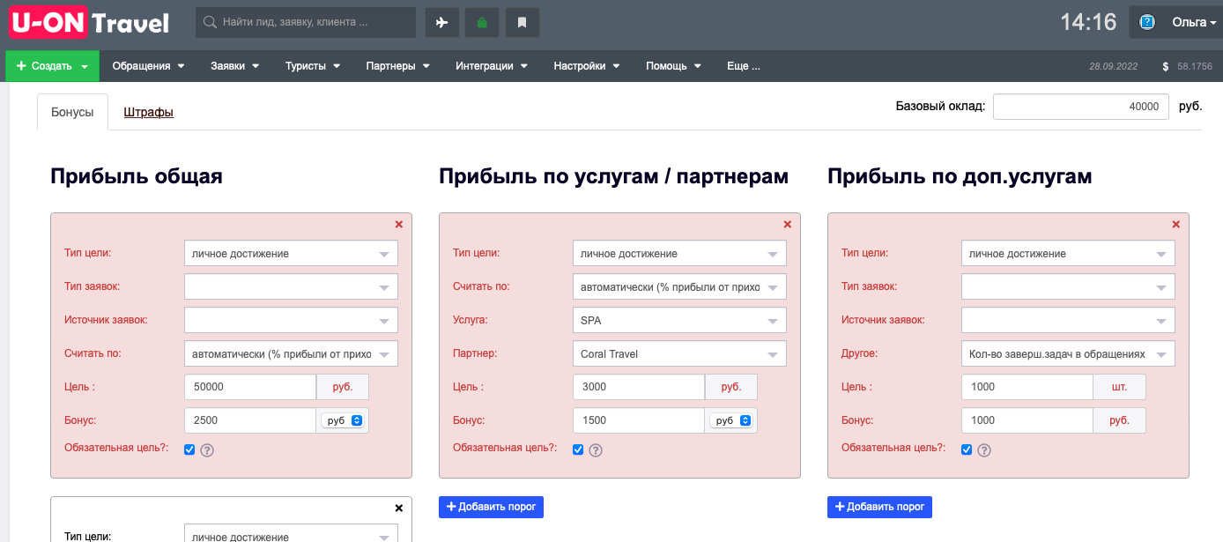Close the second white card in Прибыль общая
The height and width of the screenshot is (542, 1223).
(398, 508)
